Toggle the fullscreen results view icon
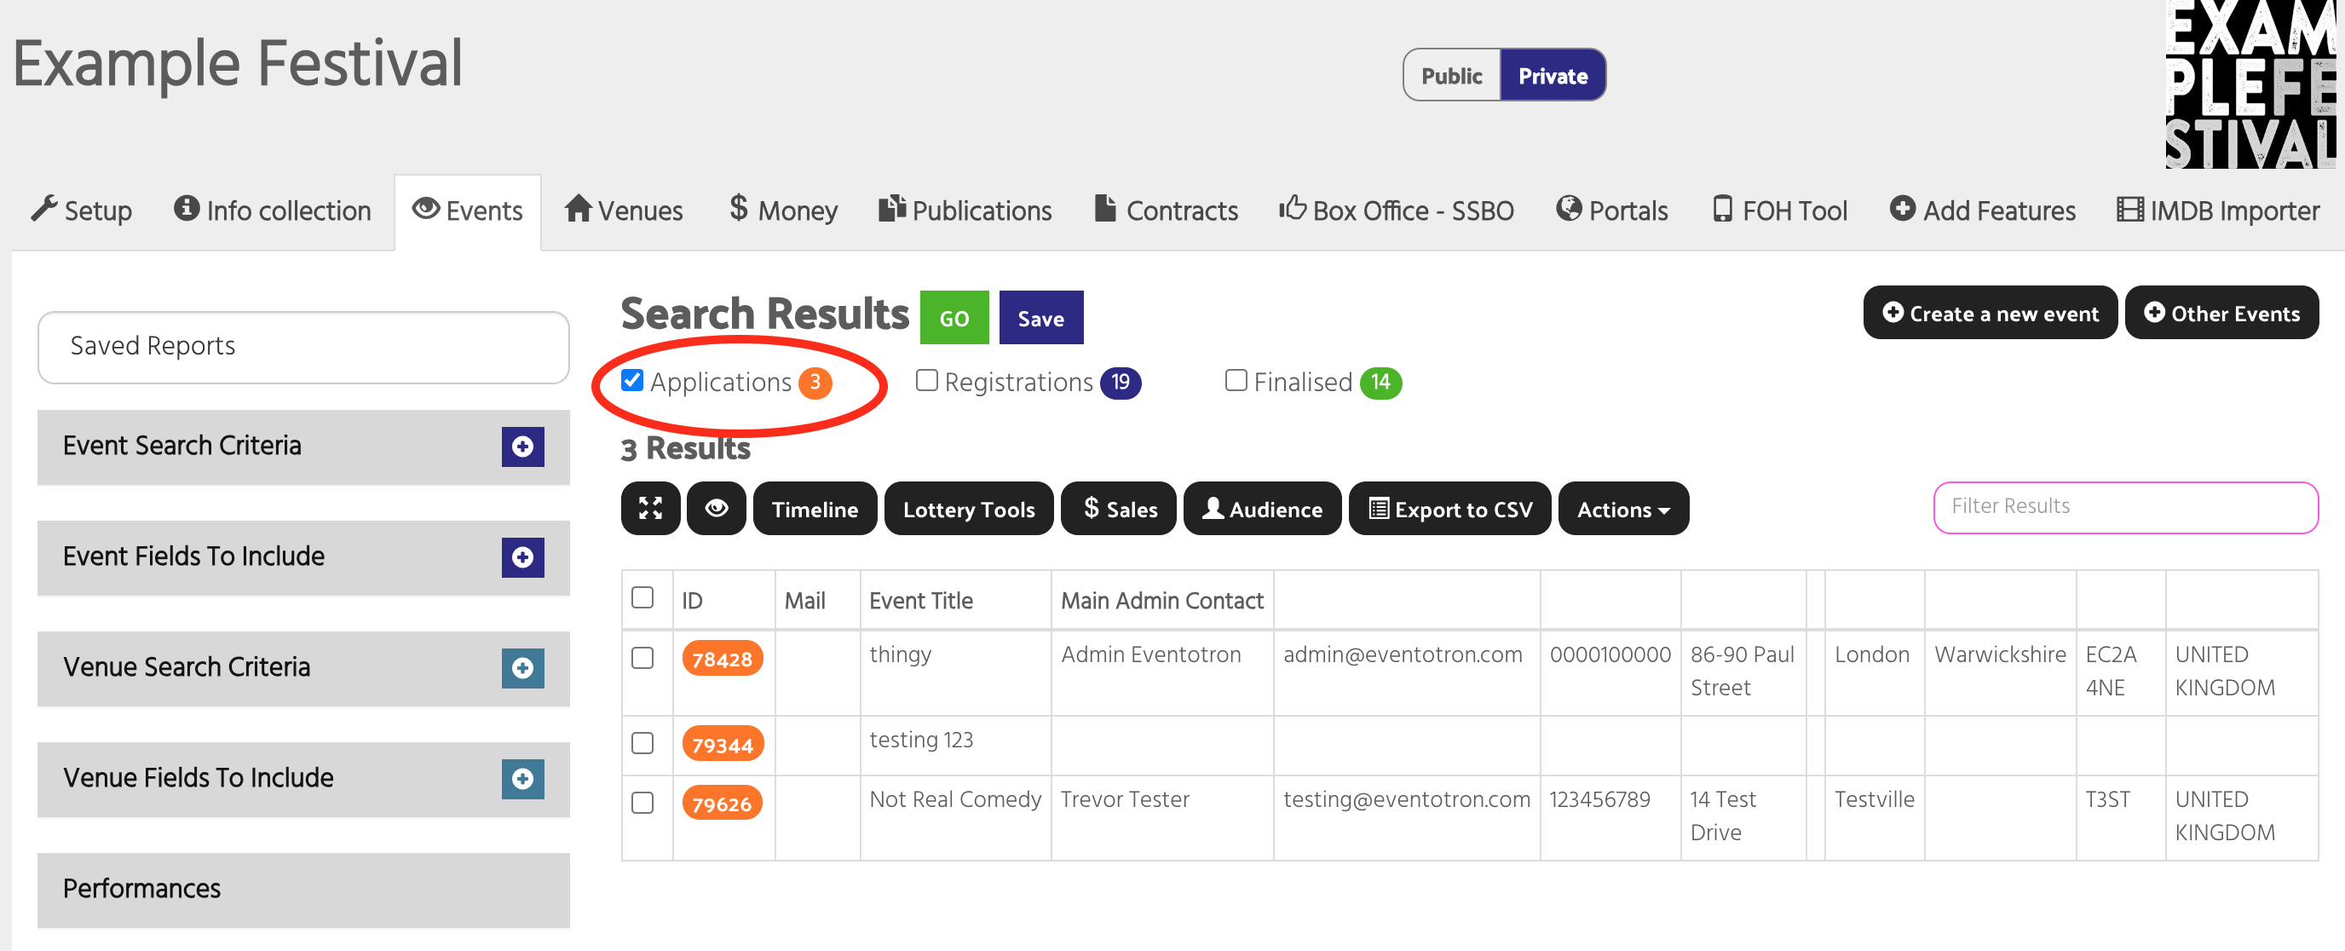The image size is (2345, 951). pyautogui.click(x=650, y=509)
